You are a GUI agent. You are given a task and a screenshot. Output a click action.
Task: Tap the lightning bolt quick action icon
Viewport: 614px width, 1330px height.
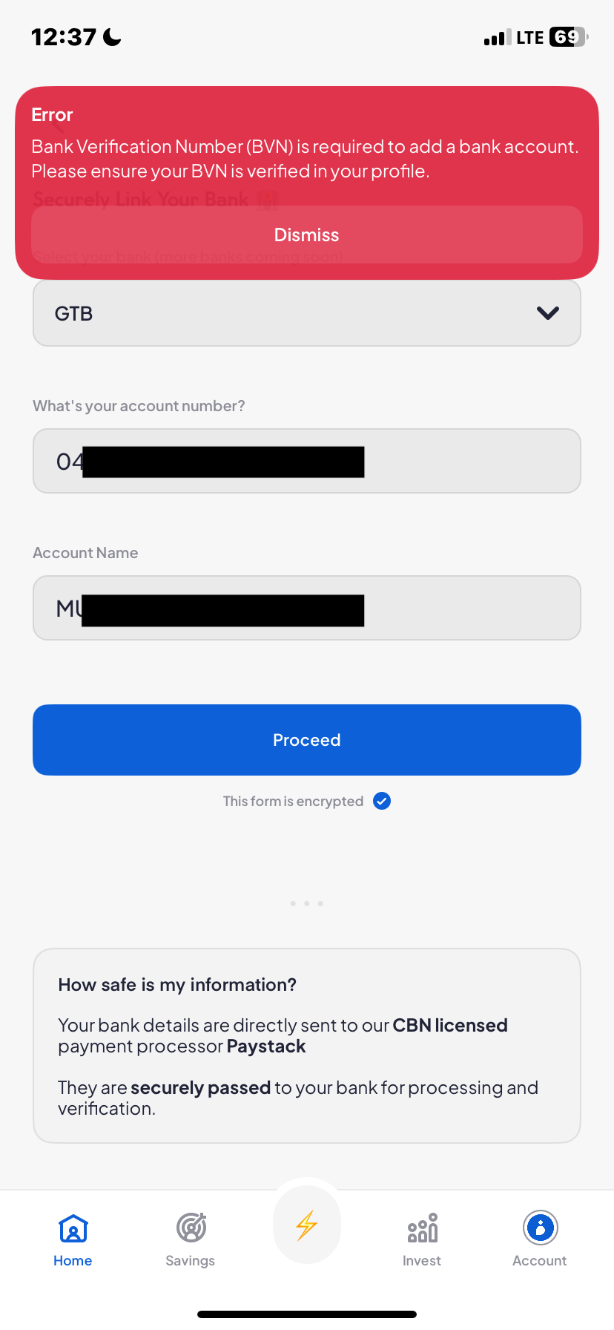point(307,1225)
